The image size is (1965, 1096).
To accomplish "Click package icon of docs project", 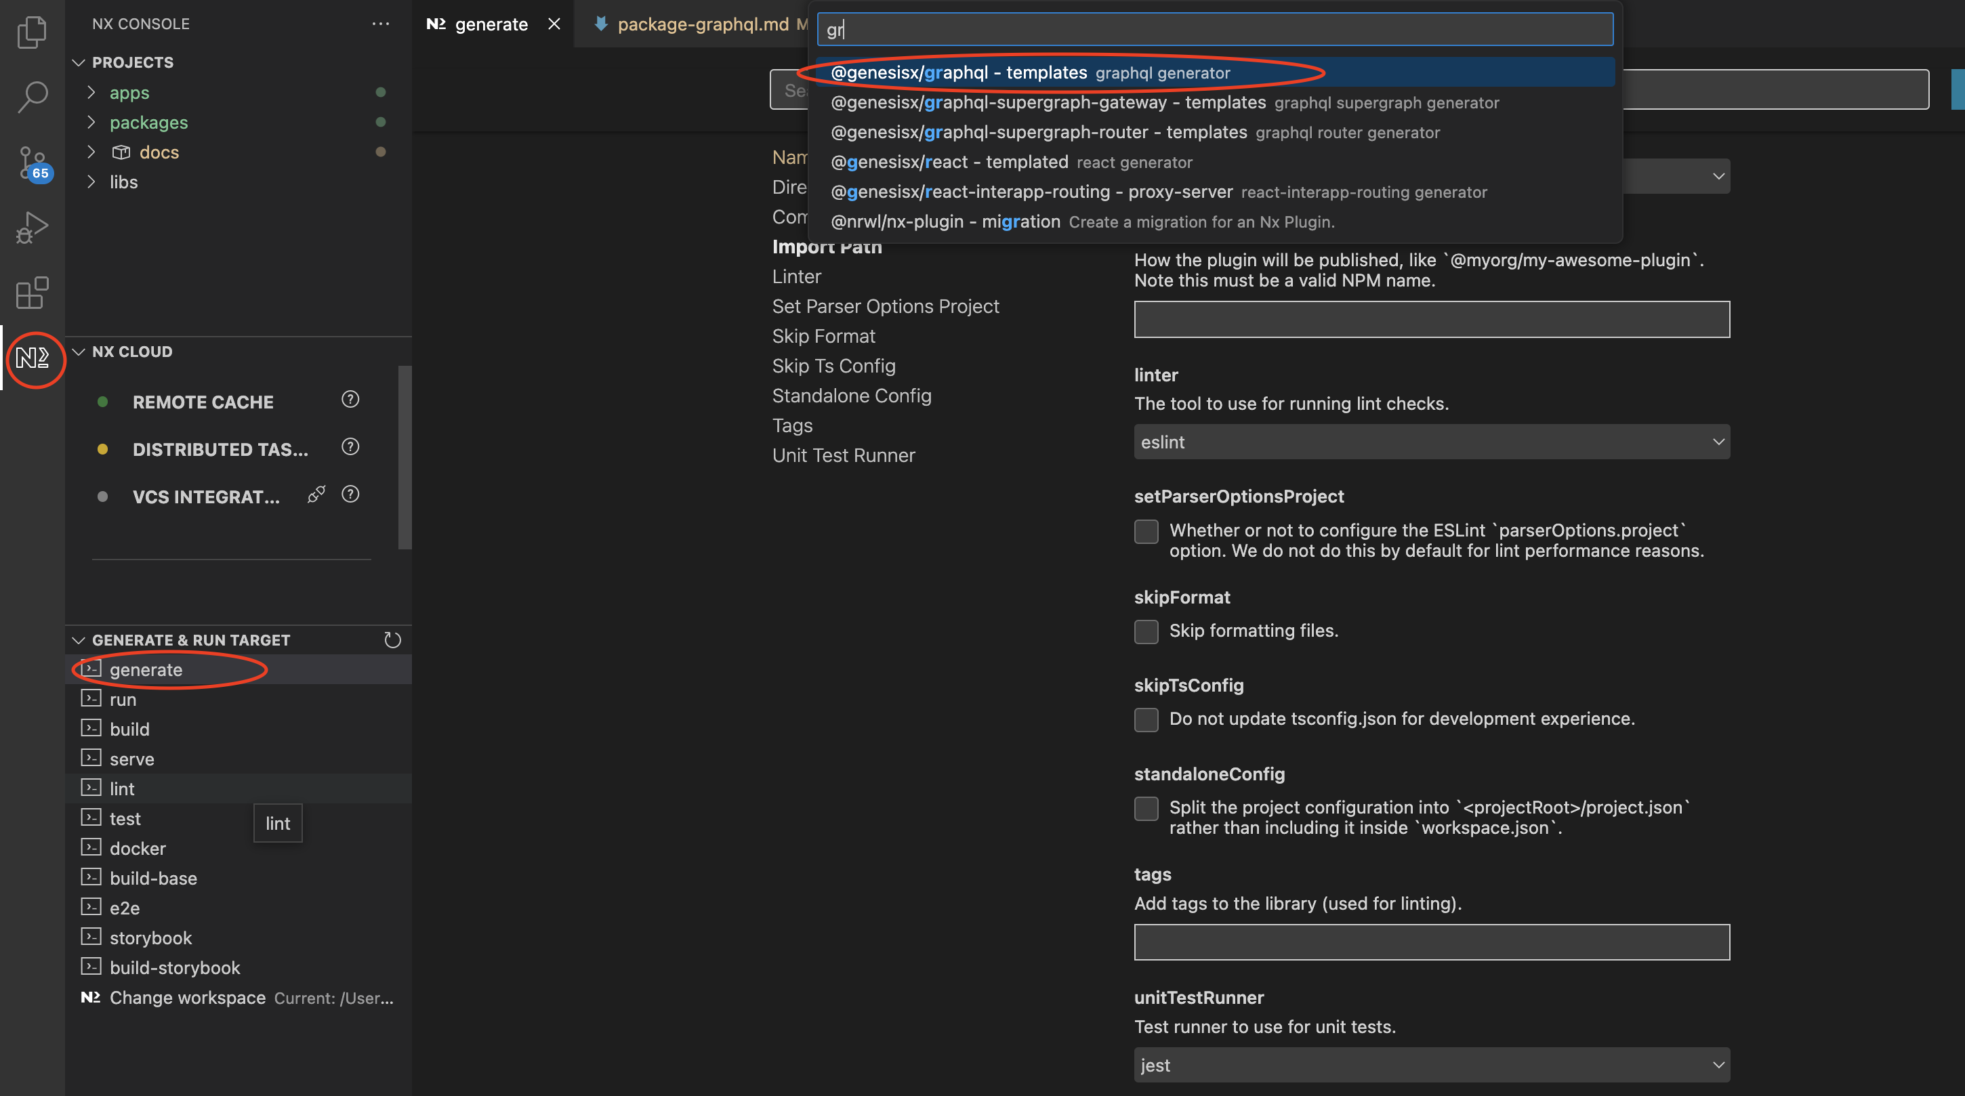I will point(121,152).
